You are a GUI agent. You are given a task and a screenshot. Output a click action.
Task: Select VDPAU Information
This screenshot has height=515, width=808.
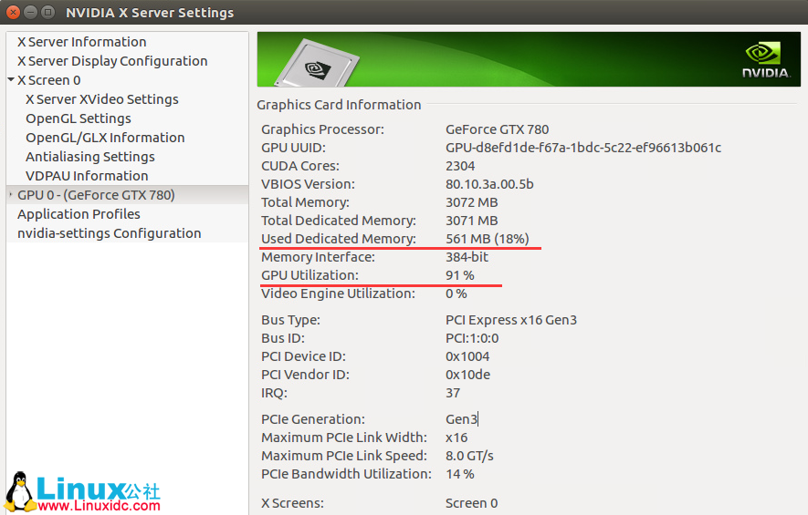pyautogui.click(x=87, y=176)
